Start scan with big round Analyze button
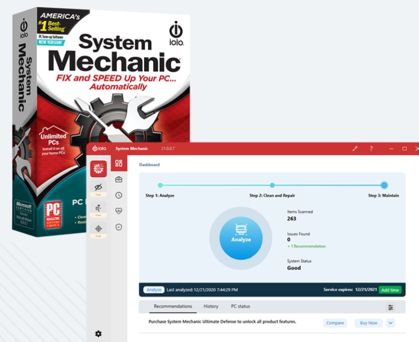This screenshot has width=419, height=342. (x=241, y=238)
